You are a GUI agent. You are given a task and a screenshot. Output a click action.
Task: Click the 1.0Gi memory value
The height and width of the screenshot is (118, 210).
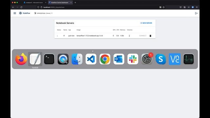tap(122, 36)
